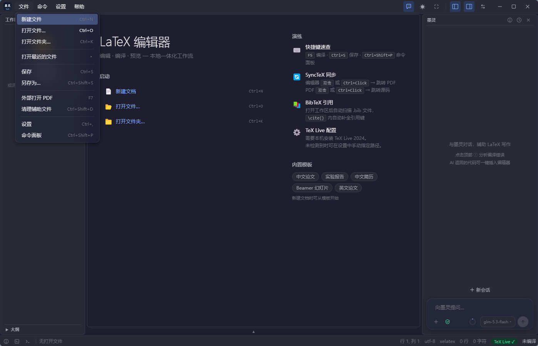
Task: Open 命令面板 from the file dropdown
Action: 57,135
